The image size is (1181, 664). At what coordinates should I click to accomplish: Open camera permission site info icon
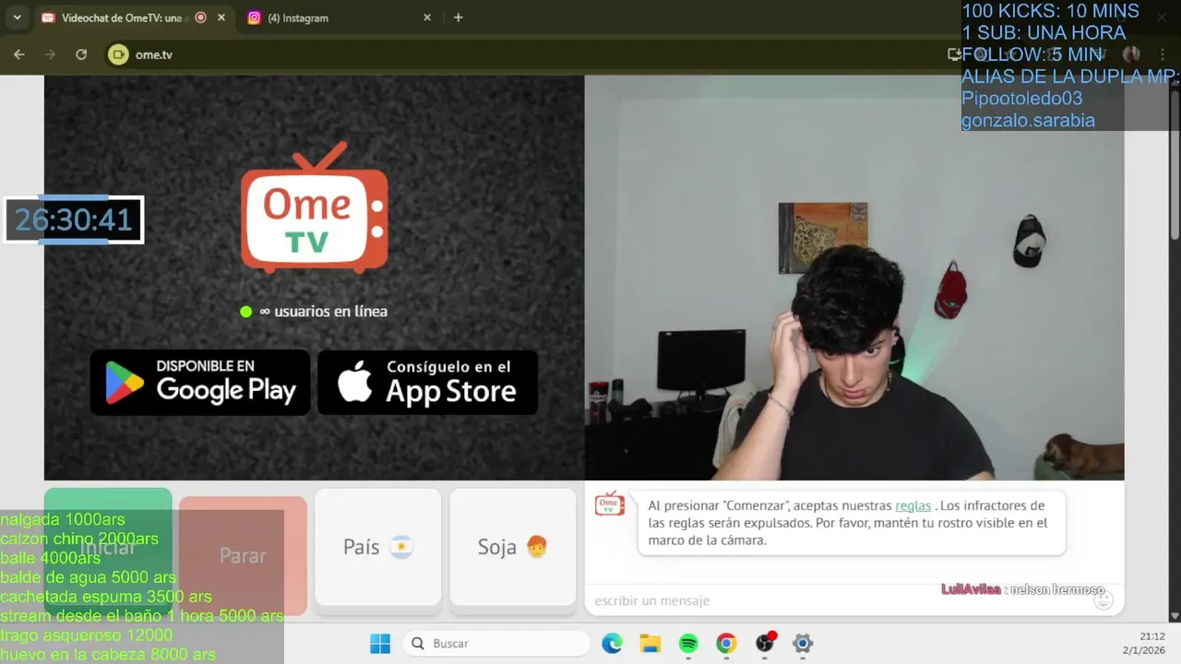point(118,54)
